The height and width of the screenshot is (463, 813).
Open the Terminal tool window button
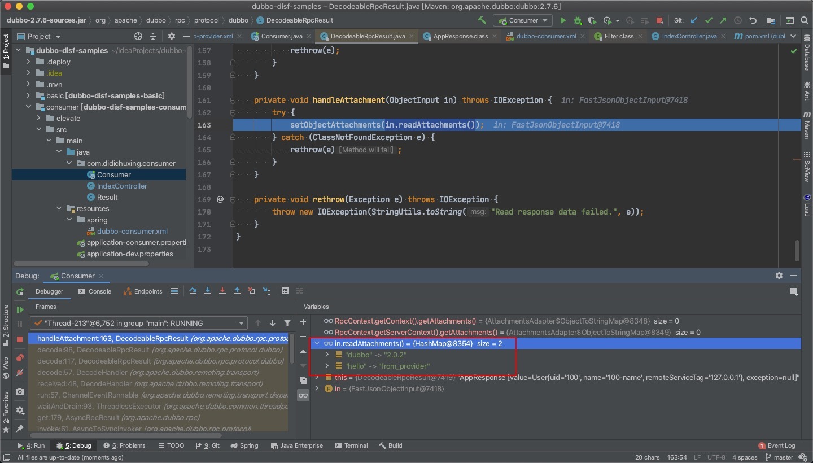[x=351, y=445]
